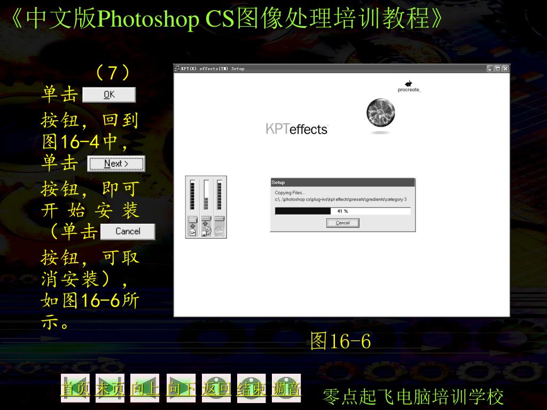Click the KPT plasma sphere icon

380,113
